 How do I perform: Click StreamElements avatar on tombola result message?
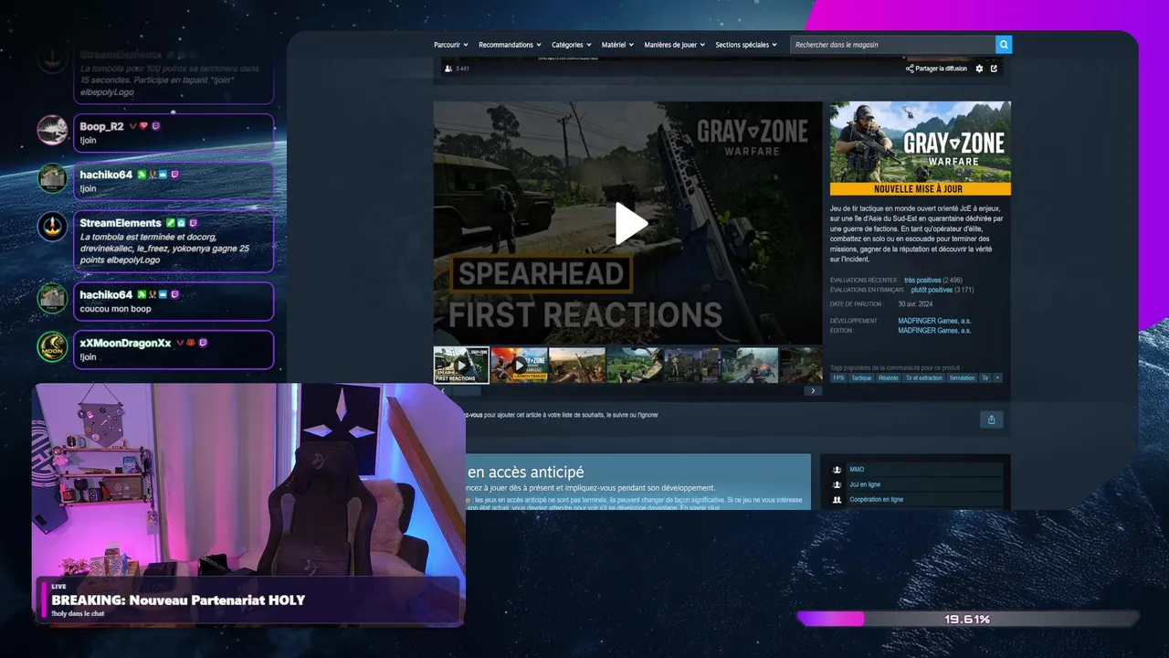coord(53,227)
